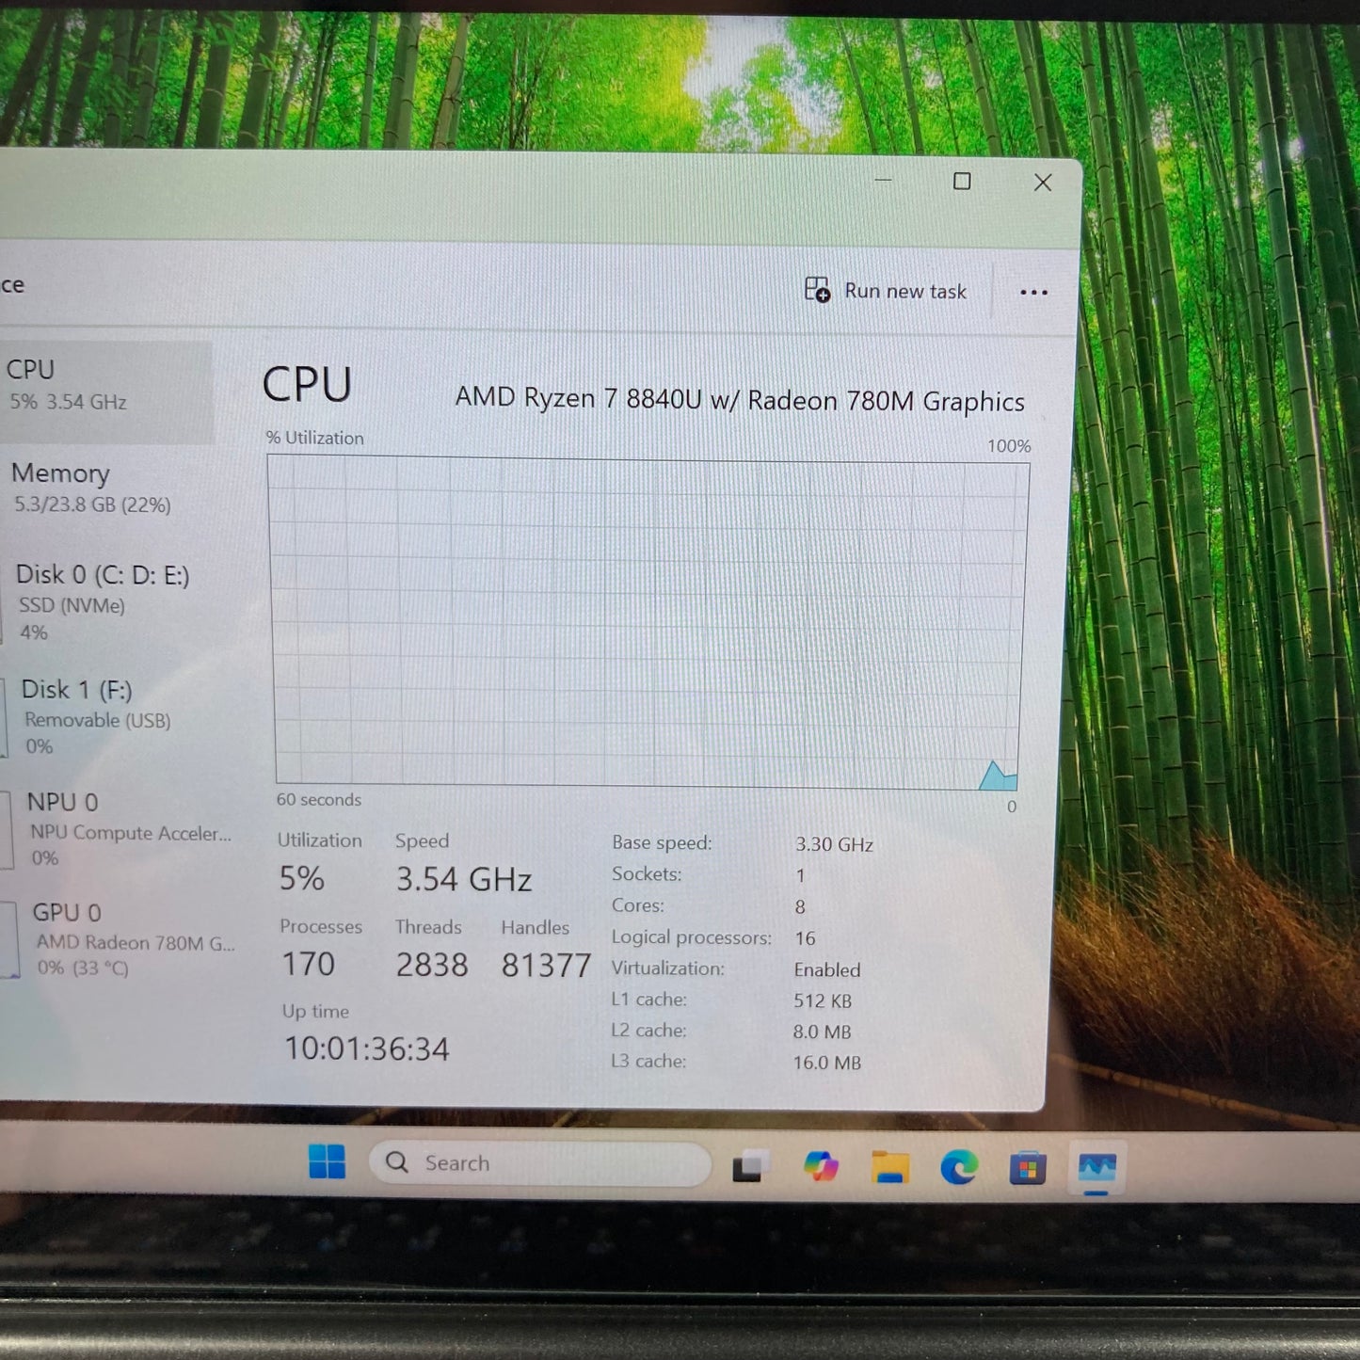
Task: Click the Run new task icon
Action: point(817,289)
